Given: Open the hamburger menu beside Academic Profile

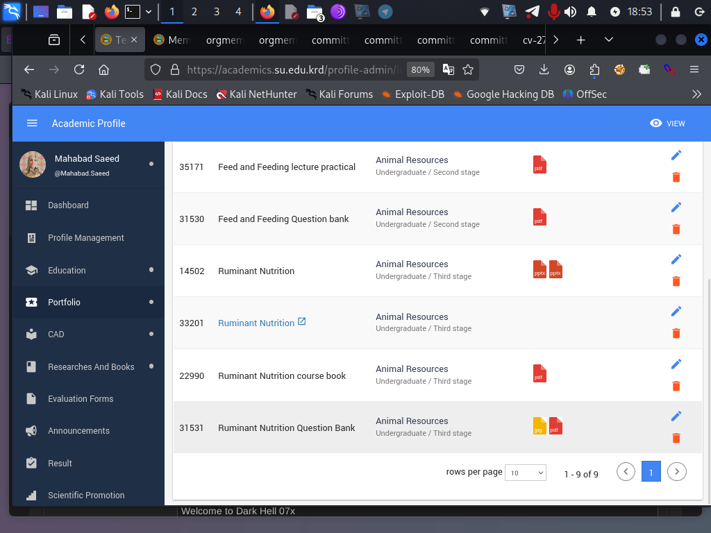Looking at the screenshot, I should coord(32,124).
